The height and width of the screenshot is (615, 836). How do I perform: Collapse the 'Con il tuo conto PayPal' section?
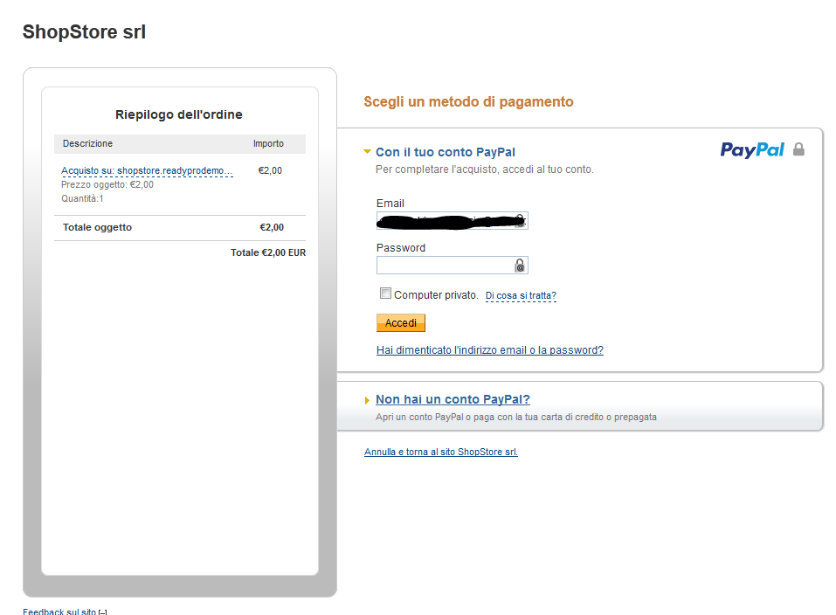click(446, 152)
